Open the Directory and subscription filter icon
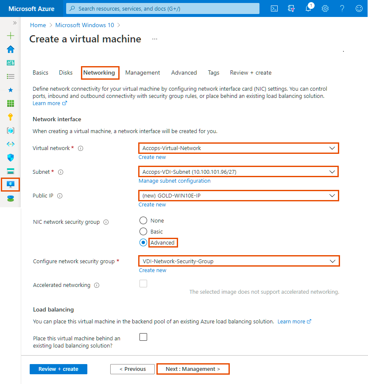Screen dimensions: 368x384 291,8
